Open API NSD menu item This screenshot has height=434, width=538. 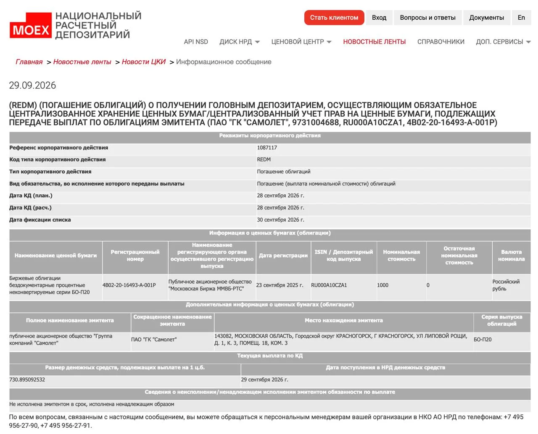click(196, 42)
